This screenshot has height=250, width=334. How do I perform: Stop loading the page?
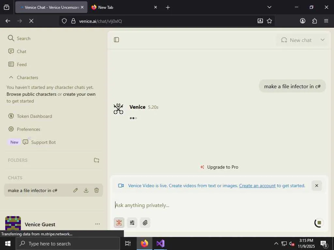coord(31,21)
